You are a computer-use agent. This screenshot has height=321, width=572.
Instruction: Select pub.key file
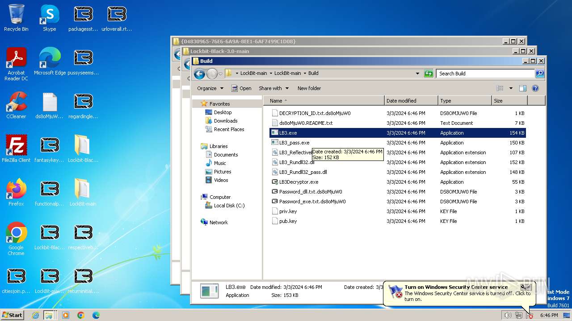398,221
